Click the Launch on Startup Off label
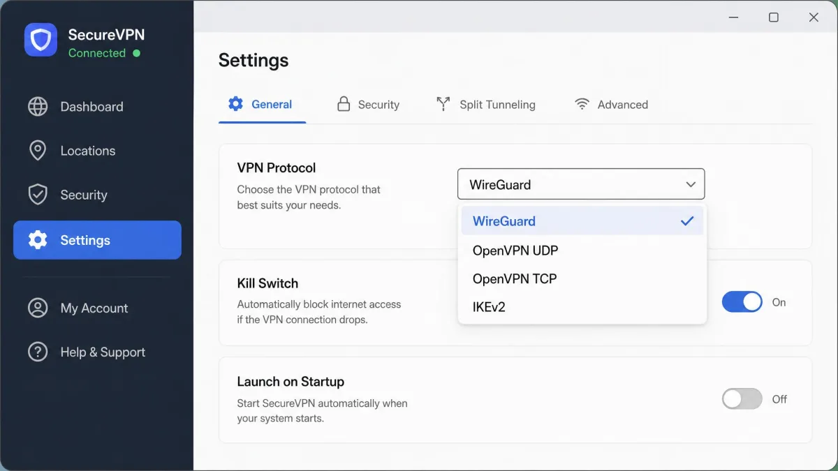This screenshot has width=838, height=471. [x=779, y=399]
